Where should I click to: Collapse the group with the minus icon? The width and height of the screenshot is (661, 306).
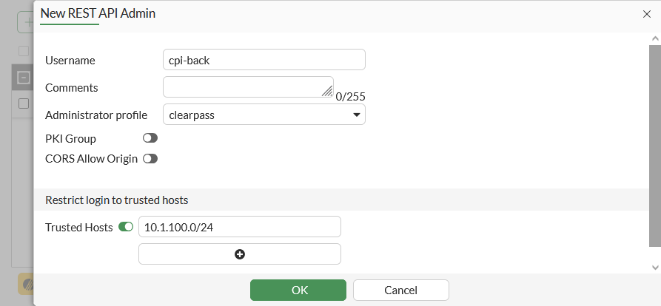(x=24, y=77)
